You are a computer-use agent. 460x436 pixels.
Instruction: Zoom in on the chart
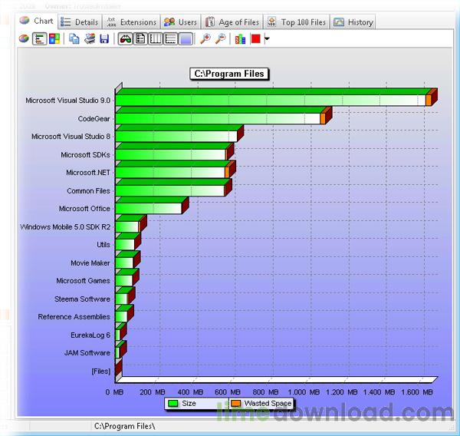point(205,38)
